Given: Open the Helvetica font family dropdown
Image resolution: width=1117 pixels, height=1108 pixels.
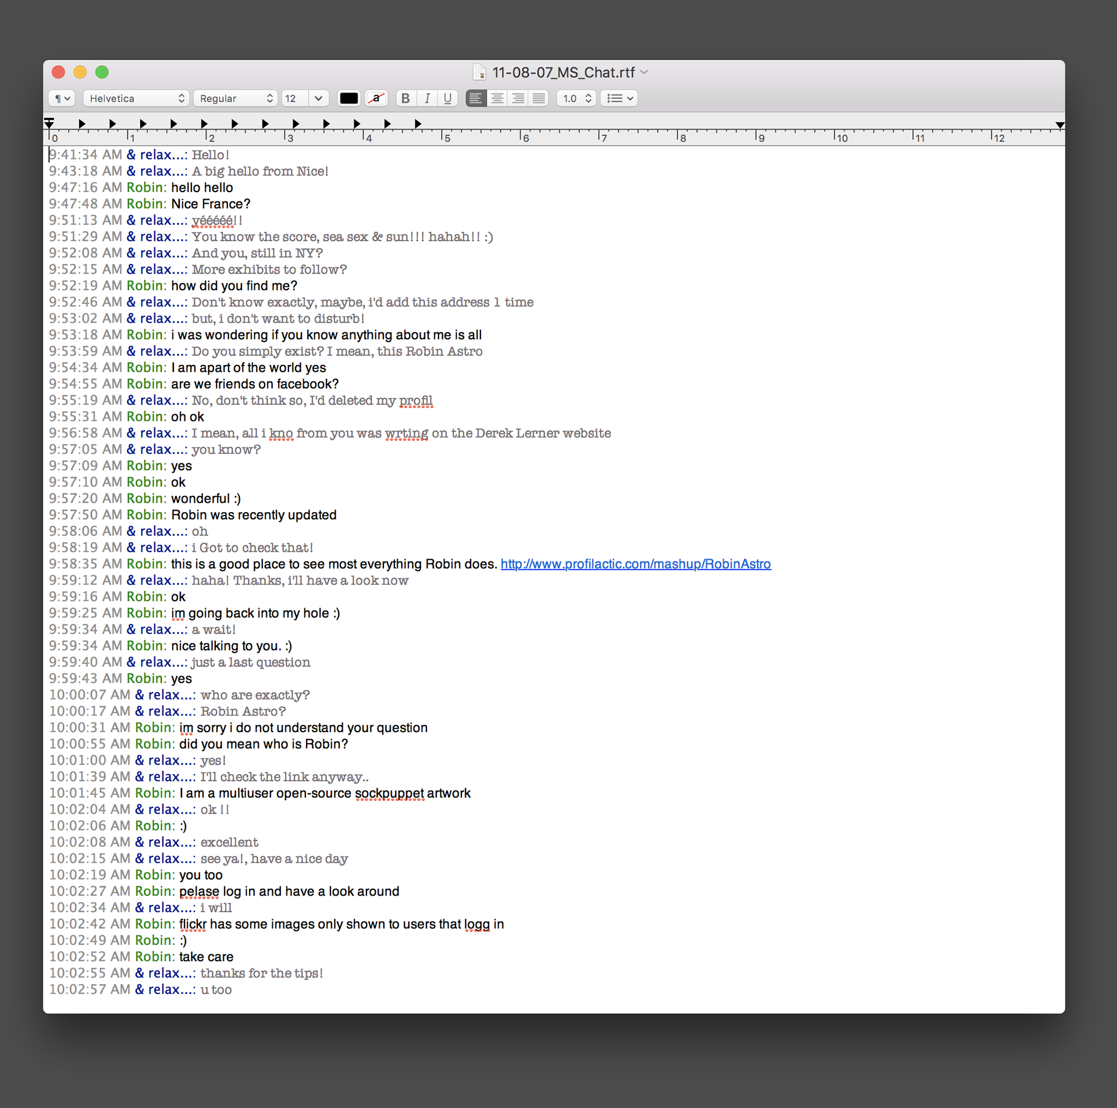Looking at the screenshot, I should (x=136, y=98).
